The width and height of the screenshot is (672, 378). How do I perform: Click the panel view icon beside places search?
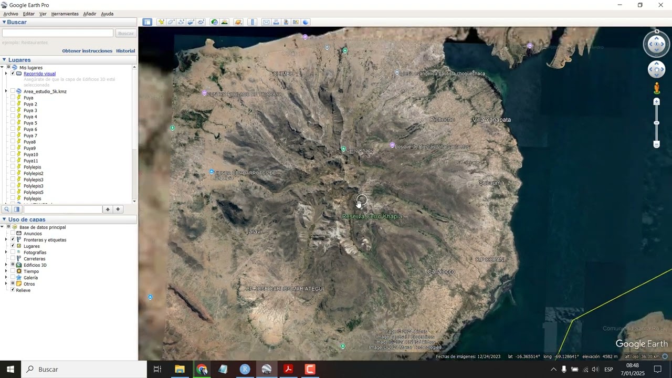[x=17, y=209]
